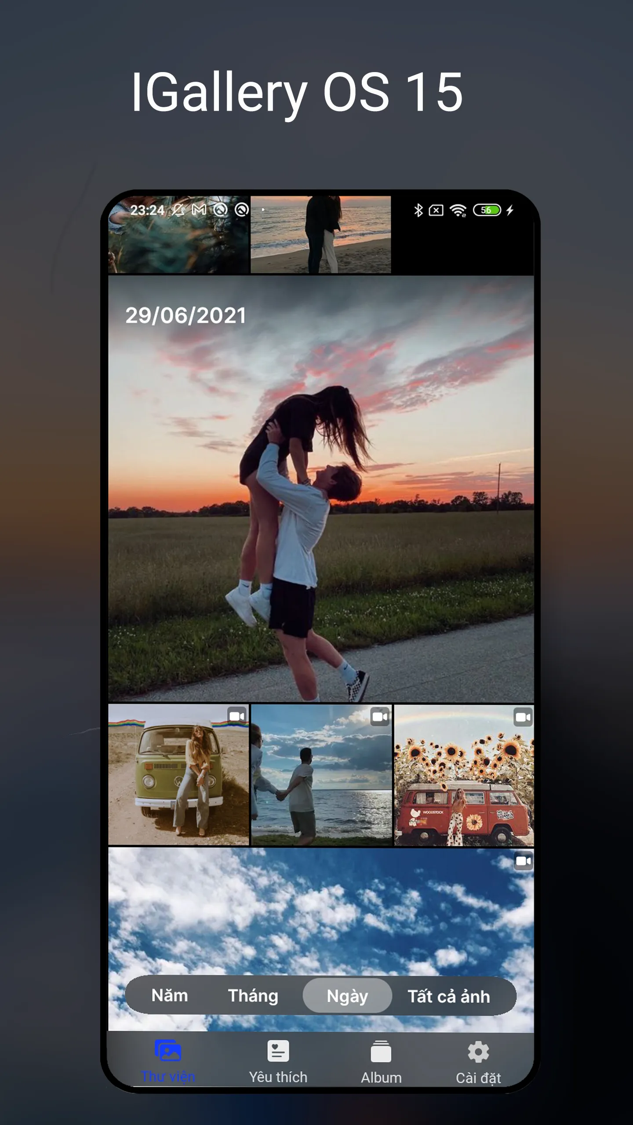Open the large sunset couple photo
The image size is (633, 1125).
(x=321, y=489)
